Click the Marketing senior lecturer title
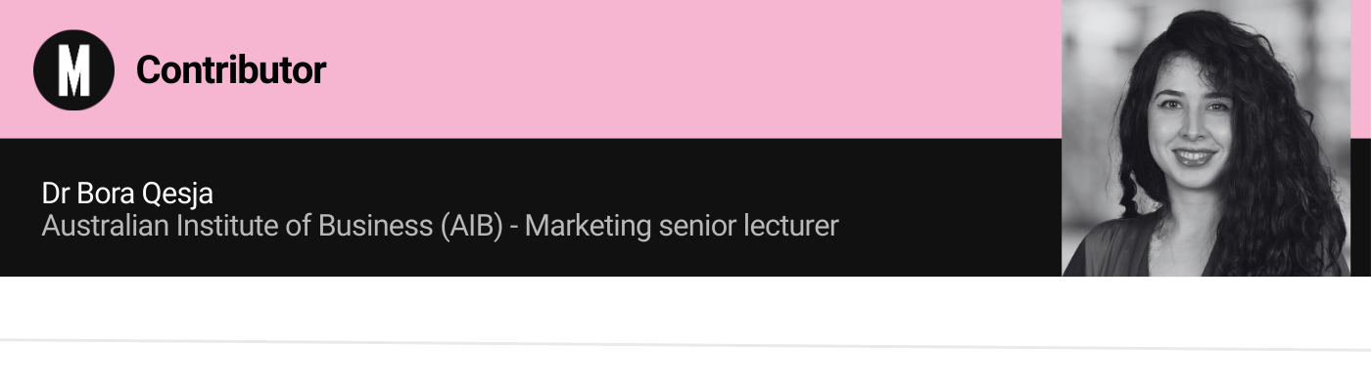 [682, 226]
